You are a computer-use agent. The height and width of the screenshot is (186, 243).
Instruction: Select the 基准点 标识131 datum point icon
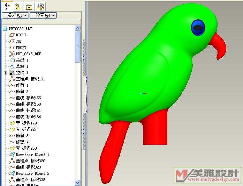[12, 79]
